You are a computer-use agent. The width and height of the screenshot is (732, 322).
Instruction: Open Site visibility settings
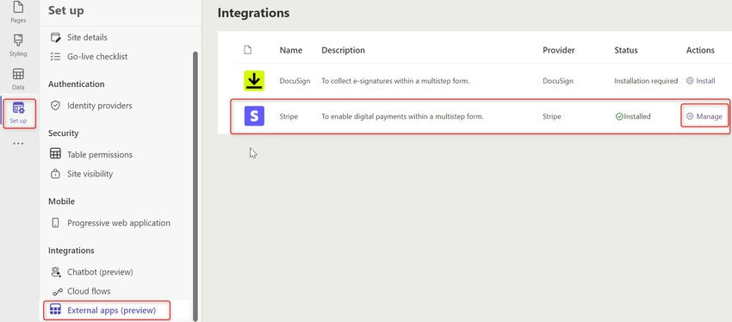[x=90, y=174]
